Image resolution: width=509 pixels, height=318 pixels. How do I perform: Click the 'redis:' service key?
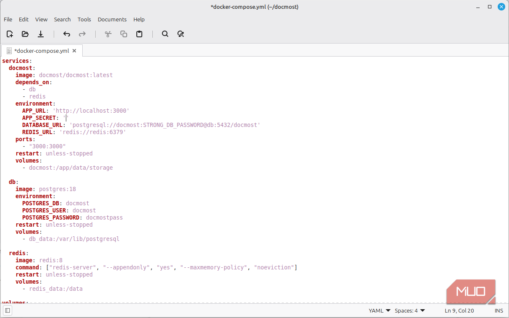click(19, 253)
